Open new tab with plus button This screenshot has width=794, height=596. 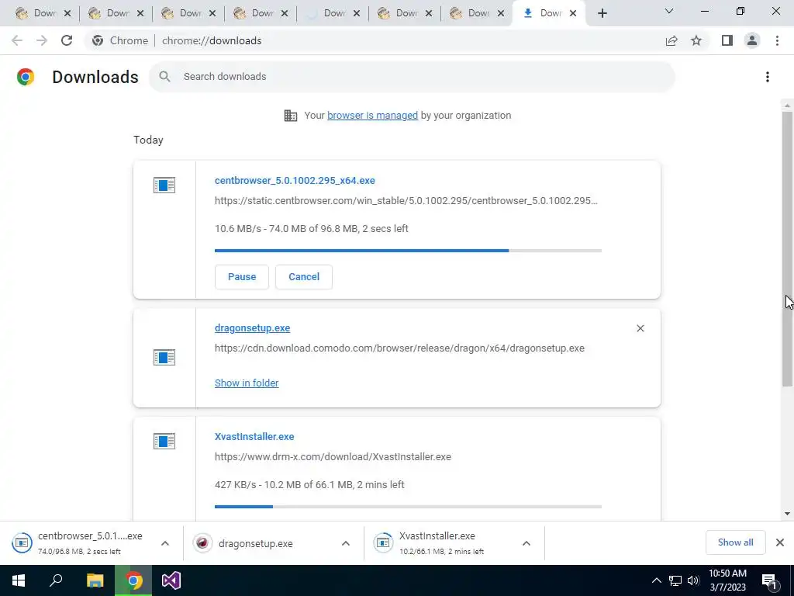point(602,13)
